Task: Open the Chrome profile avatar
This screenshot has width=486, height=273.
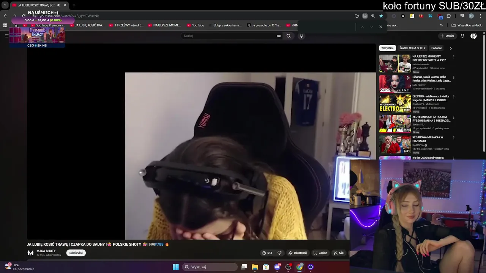Action: 471,16
